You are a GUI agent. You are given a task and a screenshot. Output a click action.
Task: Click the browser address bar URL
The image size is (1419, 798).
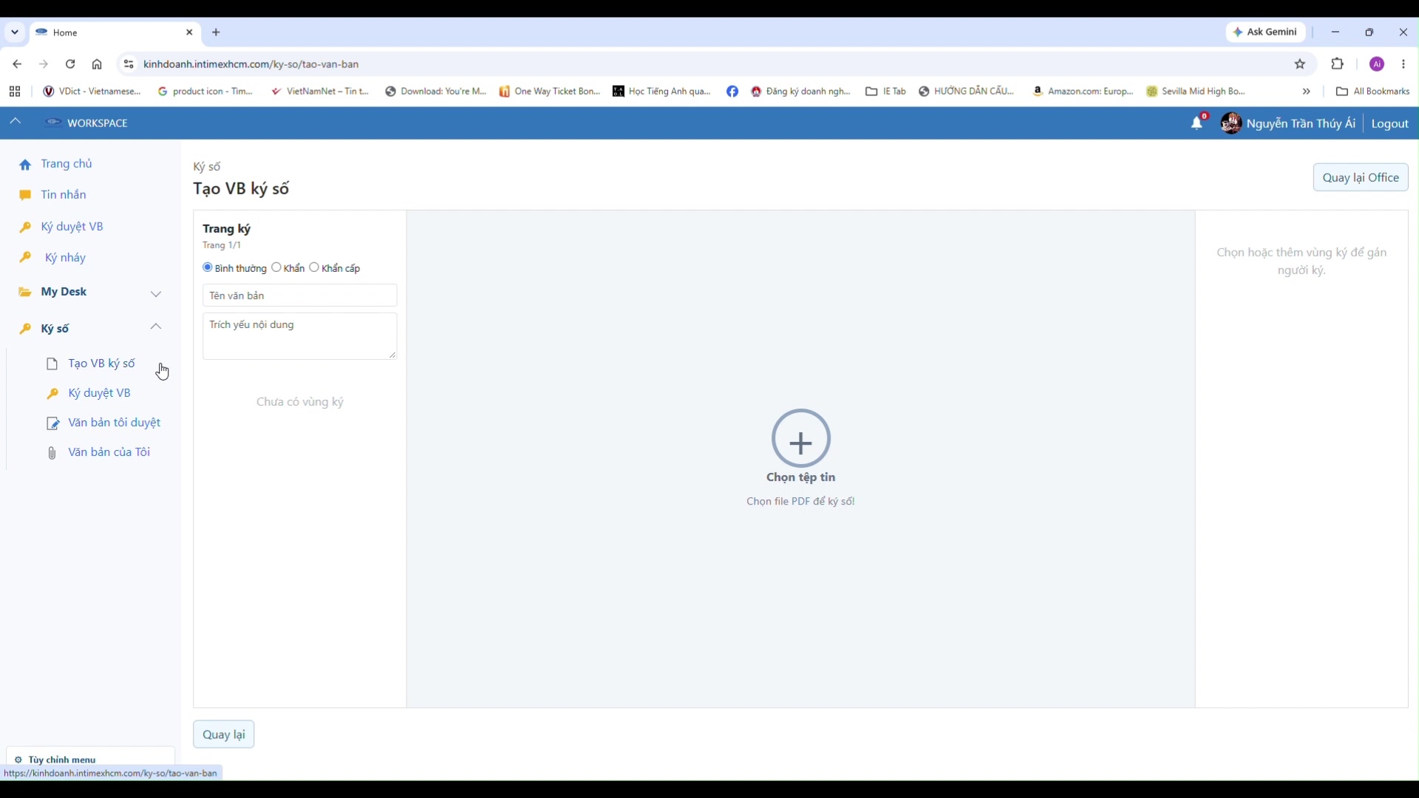click(251, 64)
